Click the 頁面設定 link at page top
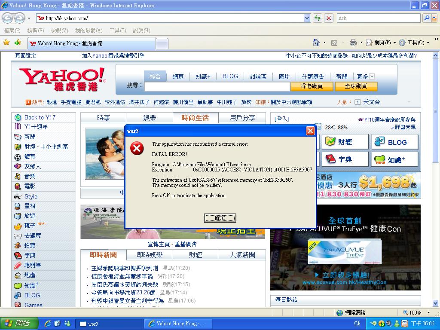Viewport: 440px width, 330px height. [25, 55]
